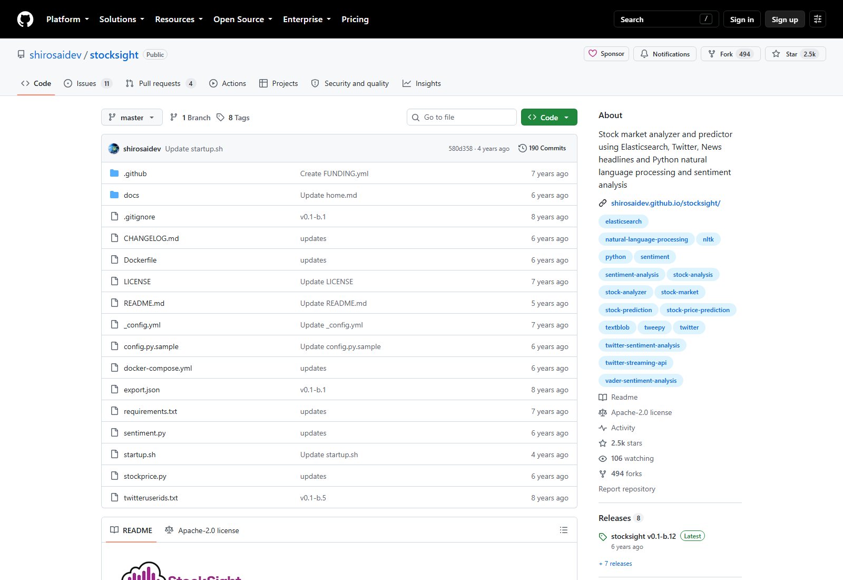Image resolution: width=843 pixels, height=580 pixels.
Task: Select the elasticsearch topic tag
Action: [x=623, y=221]
